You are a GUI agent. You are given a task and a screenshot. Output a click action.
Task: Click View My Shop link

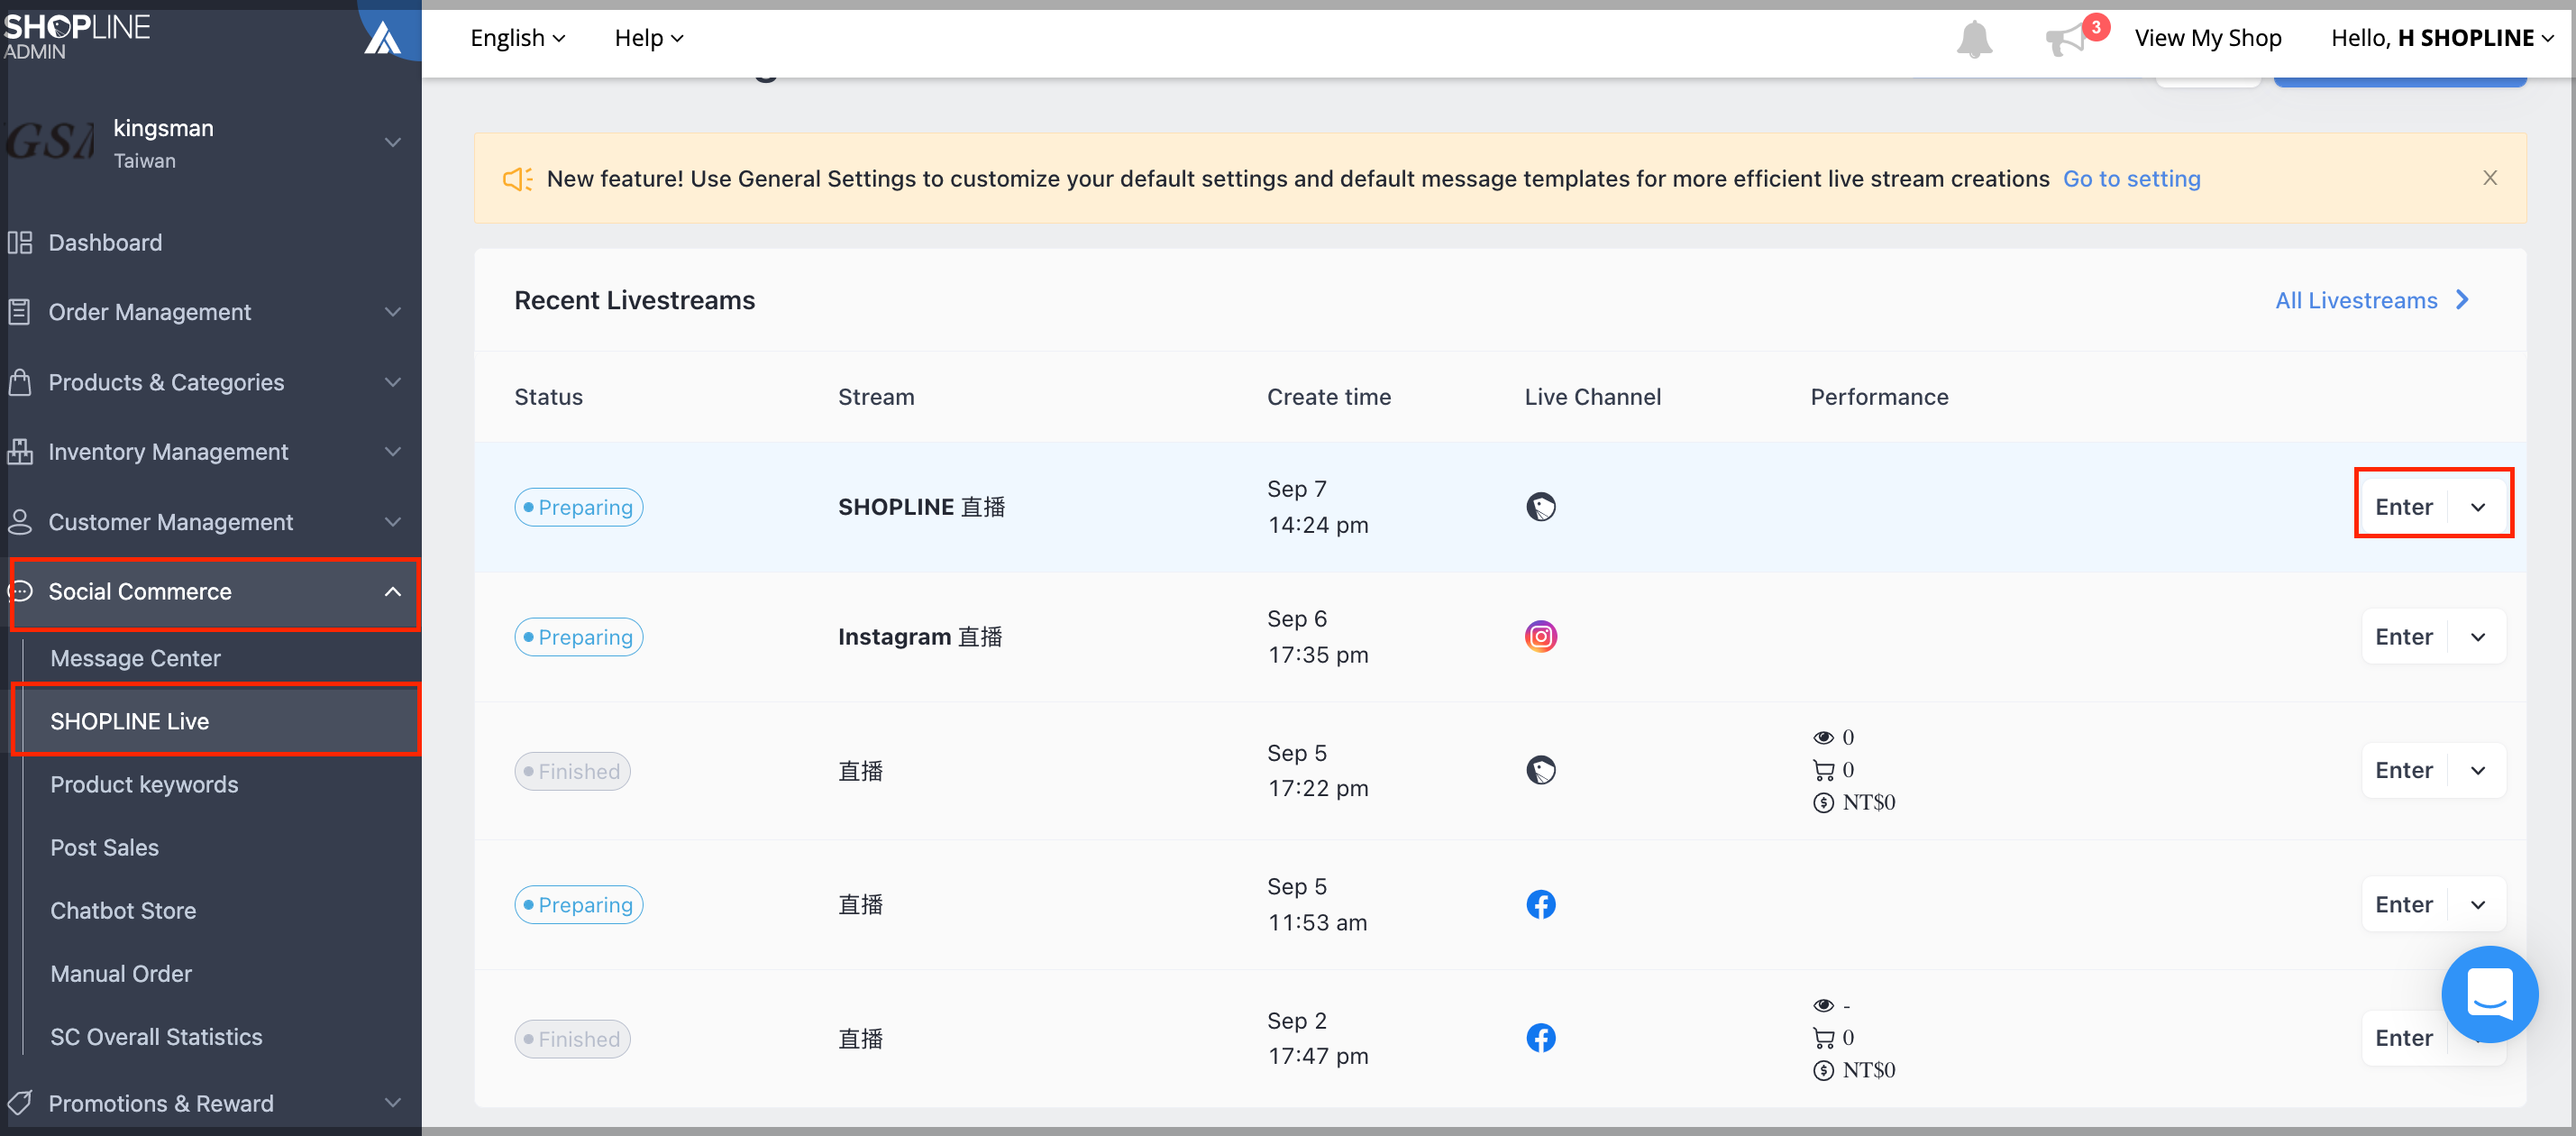click(2207, 38)
